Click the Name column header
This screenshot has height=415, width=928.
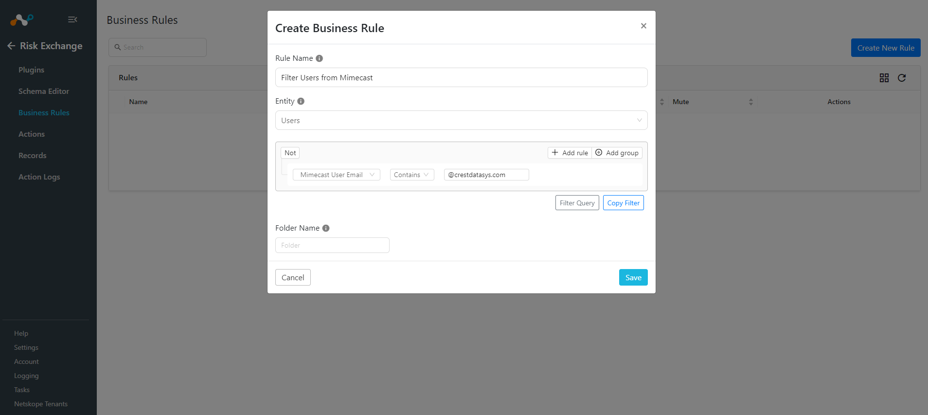pos(138,102)
